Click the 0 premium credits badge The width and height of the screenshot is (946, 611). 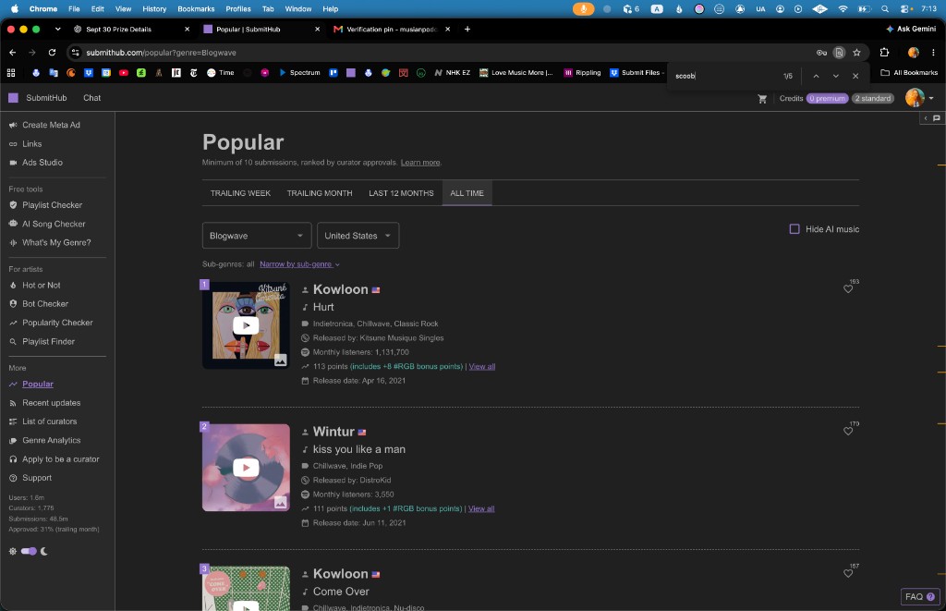[827, 98]
